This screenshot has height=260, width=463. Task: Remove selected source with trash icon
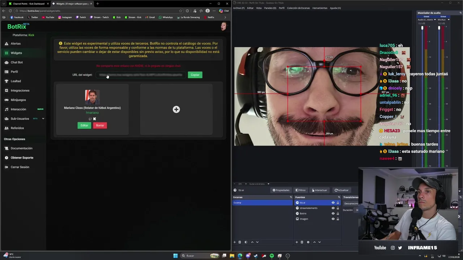(302, 242)
